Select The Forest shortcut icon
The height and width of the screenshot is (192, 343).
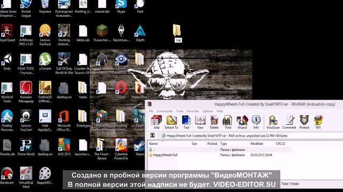click(102, 149)
